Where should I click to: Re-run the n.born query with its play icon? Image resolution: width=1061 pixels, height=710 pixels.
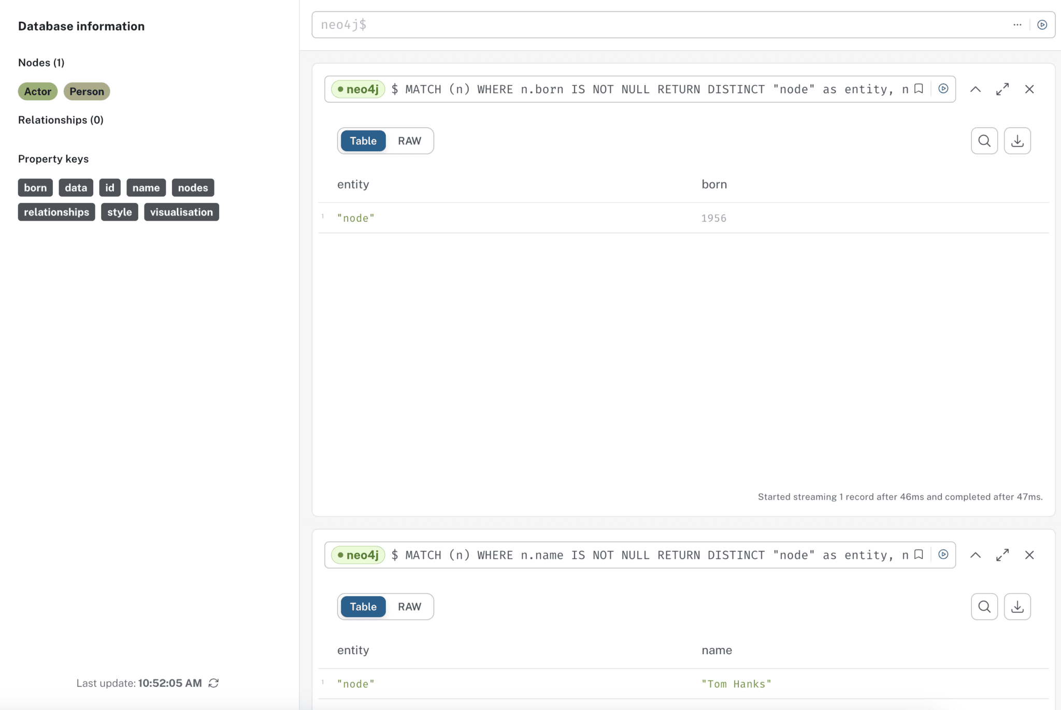(x=942, y=89)
